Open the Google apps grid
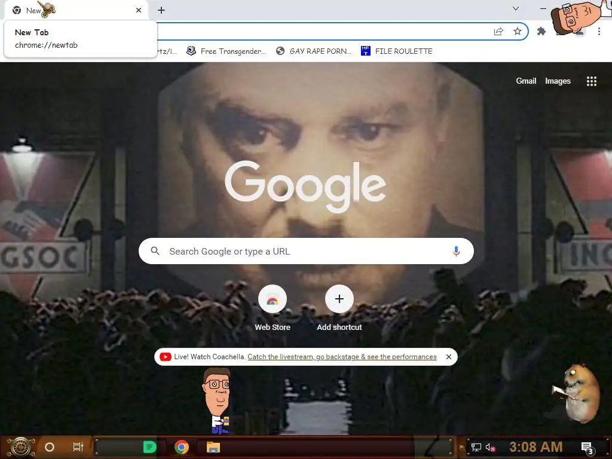Viewport: 612px width, 459px height. coord(592,81)
